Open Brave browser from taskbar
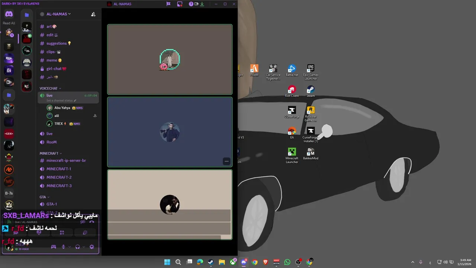 (x=266, y=262)
